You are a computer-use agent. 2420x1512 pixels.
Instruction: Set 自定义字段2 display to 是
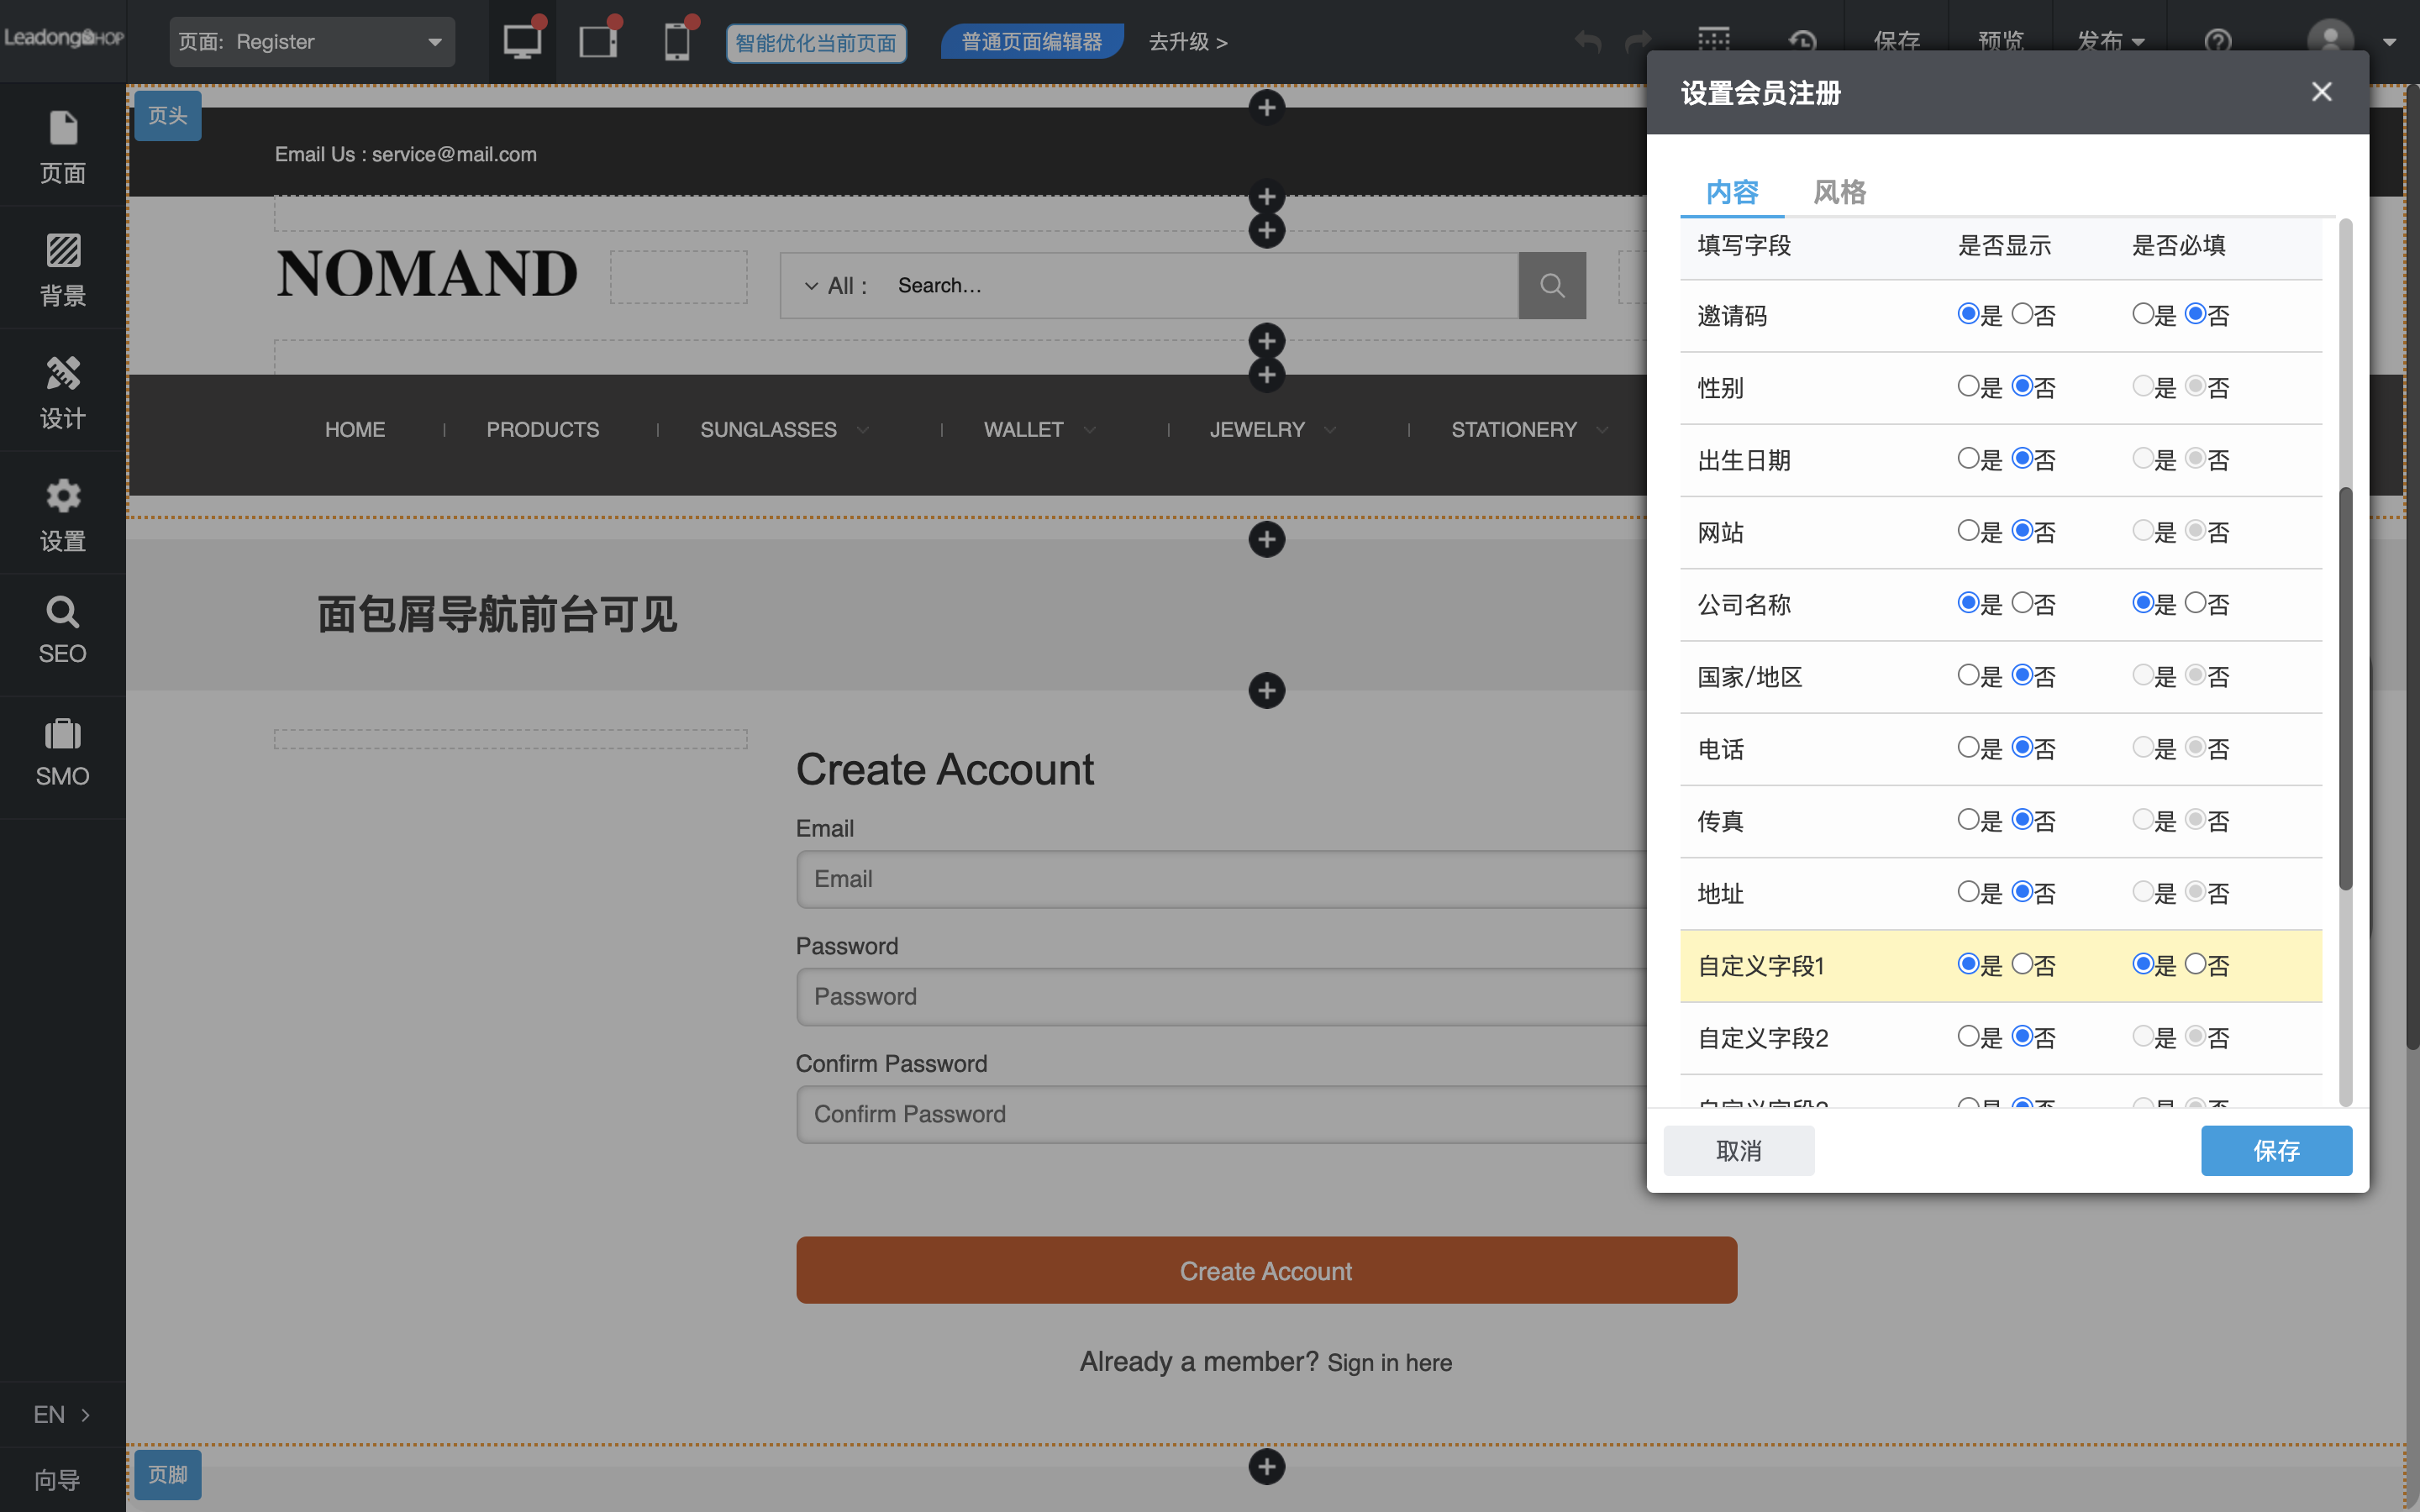[x=1968, y=1036]
